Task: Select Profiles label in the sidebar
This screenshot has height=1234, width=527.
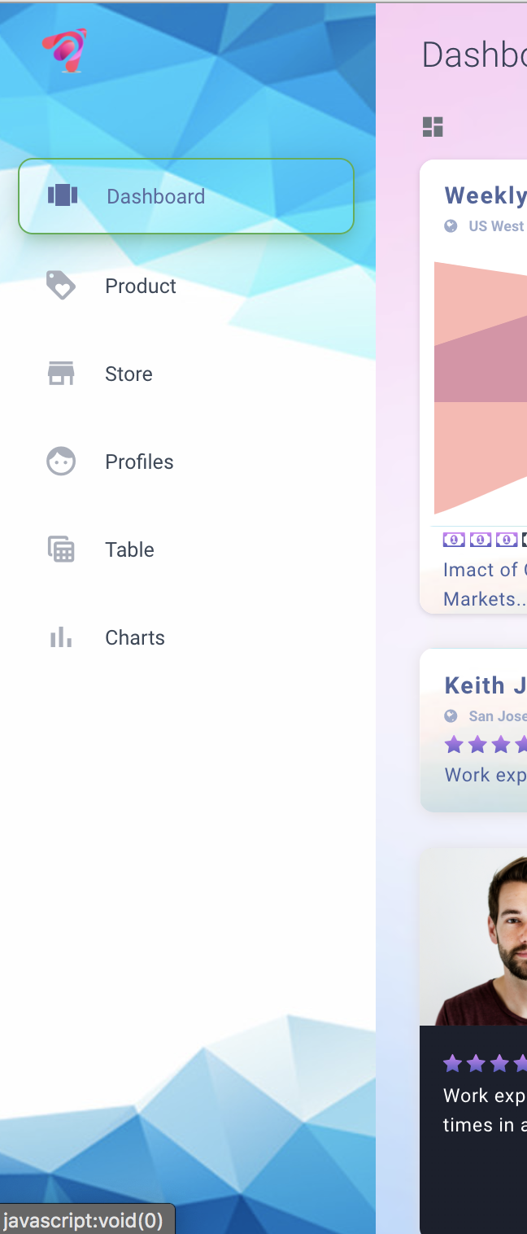Action: point(139,462)
